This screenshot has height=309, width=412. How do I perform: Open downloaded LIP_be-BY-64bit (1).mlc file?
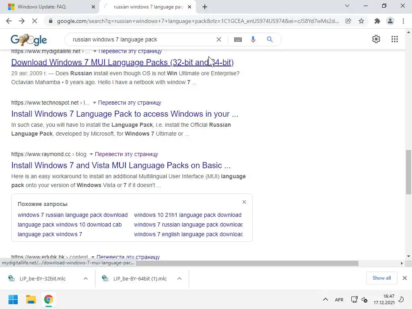(x=140, y=278)
